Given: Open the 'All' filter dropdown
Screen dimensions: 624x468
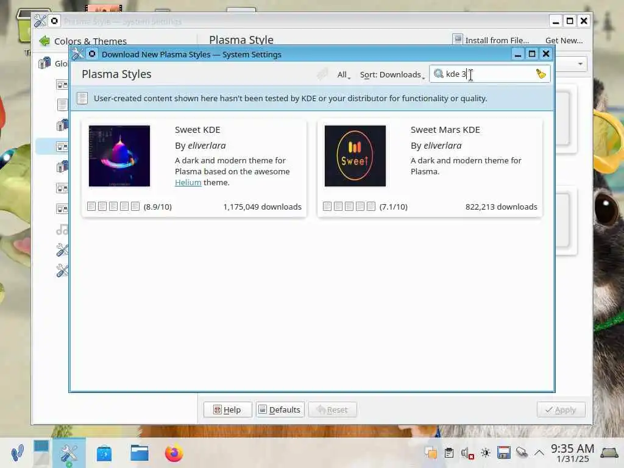Looking at the screenshot, I should click(x=344, y=75).
